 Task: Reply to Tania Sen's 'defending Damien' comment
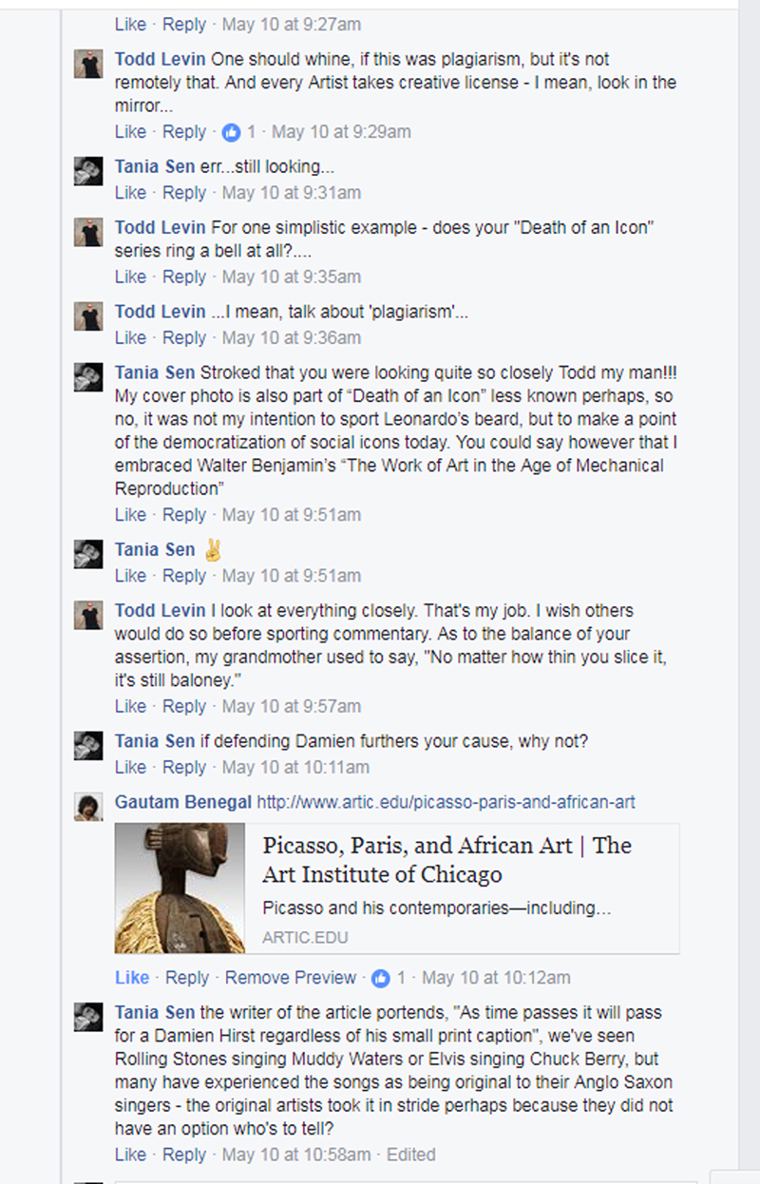click(x=184, y=767)
